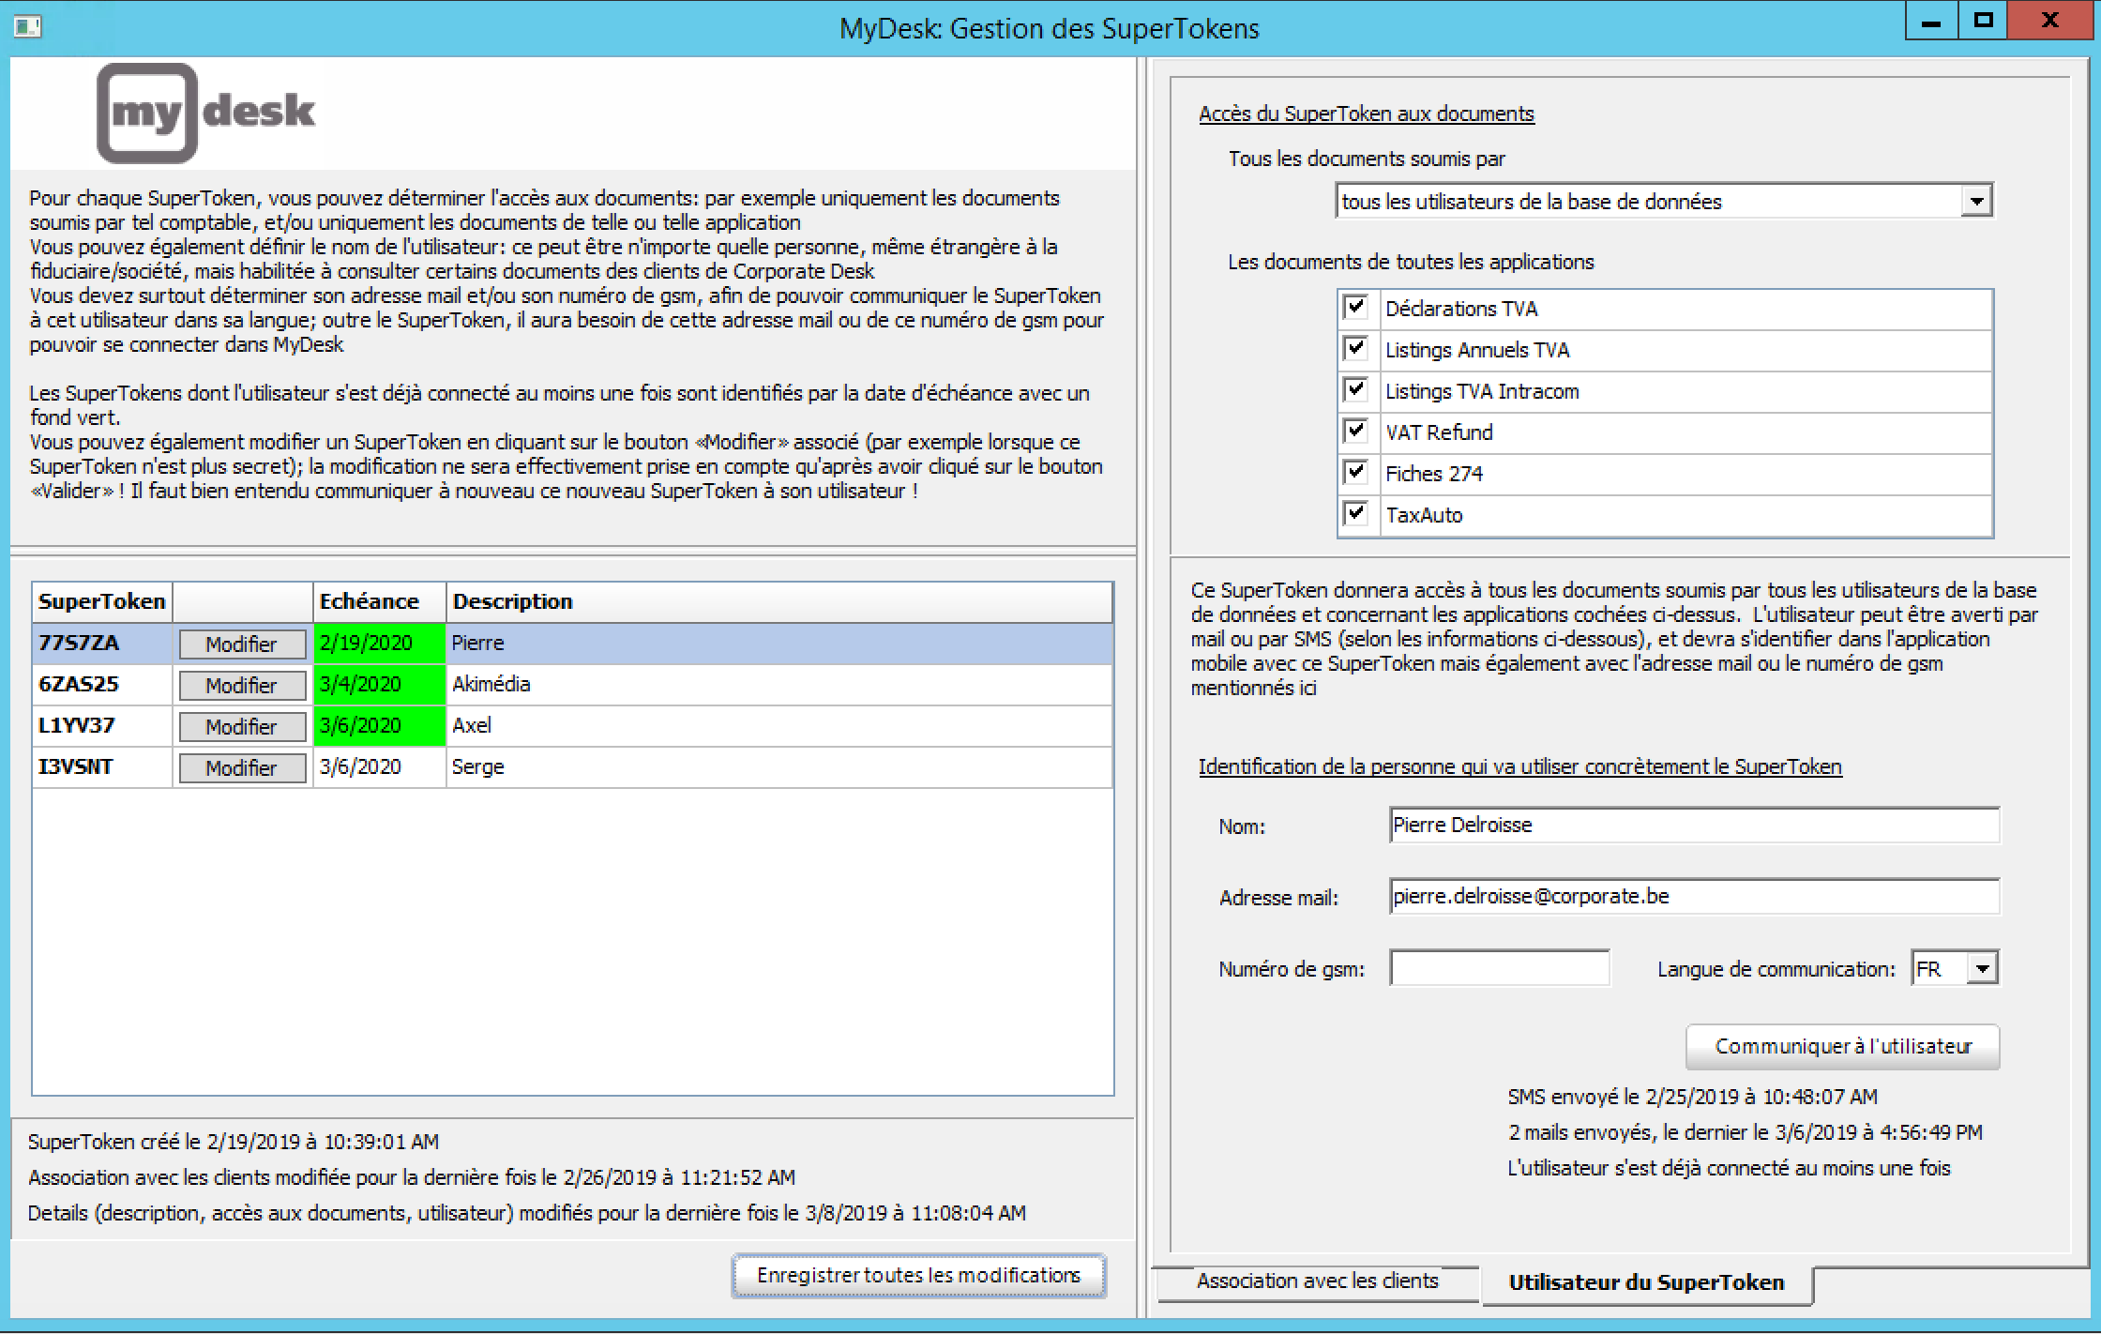This screenshot has width=2101, height=1334.
Task: Click Enregistrer toutes les modifications button
Action: (x=919, y=1276)
